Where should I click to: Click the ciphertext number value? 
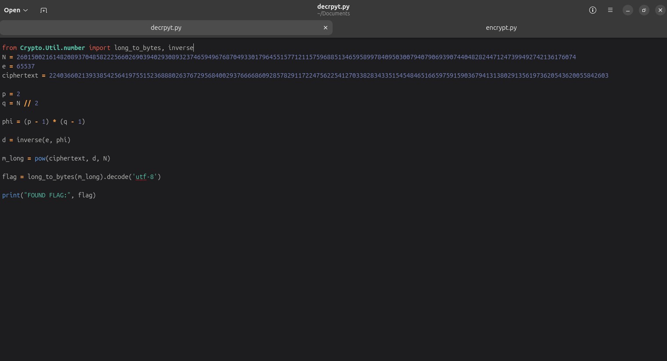click(x=329, y=75)
